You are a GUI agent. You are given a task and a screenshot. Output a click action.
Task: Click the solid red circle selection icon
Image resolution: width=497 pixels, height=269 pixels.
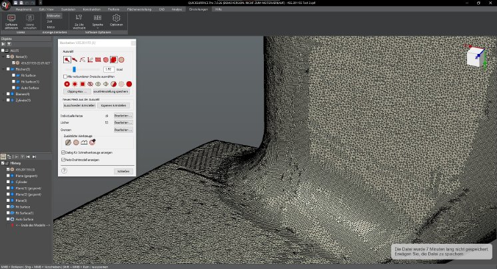[129, 85]
